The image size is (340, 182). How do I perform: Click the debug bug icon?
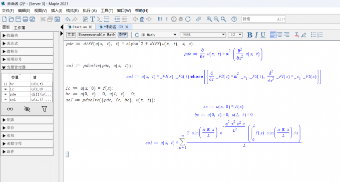[181, 19]
